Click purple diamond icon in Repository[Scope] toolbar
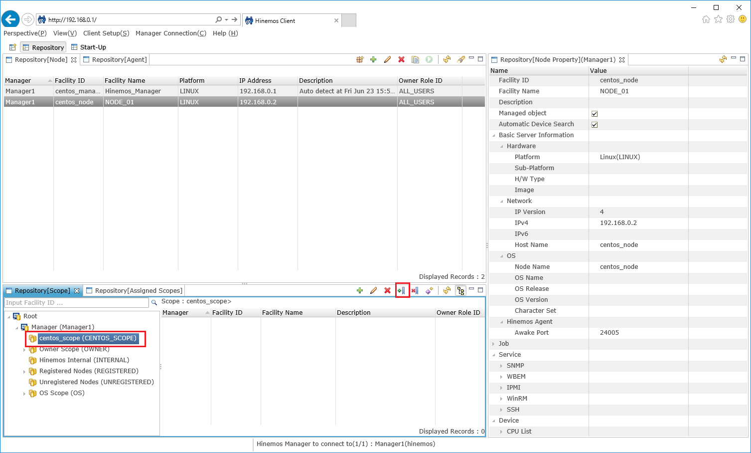Image resolution: width=751 pixels, height=453 pixels. pos(429,290)
